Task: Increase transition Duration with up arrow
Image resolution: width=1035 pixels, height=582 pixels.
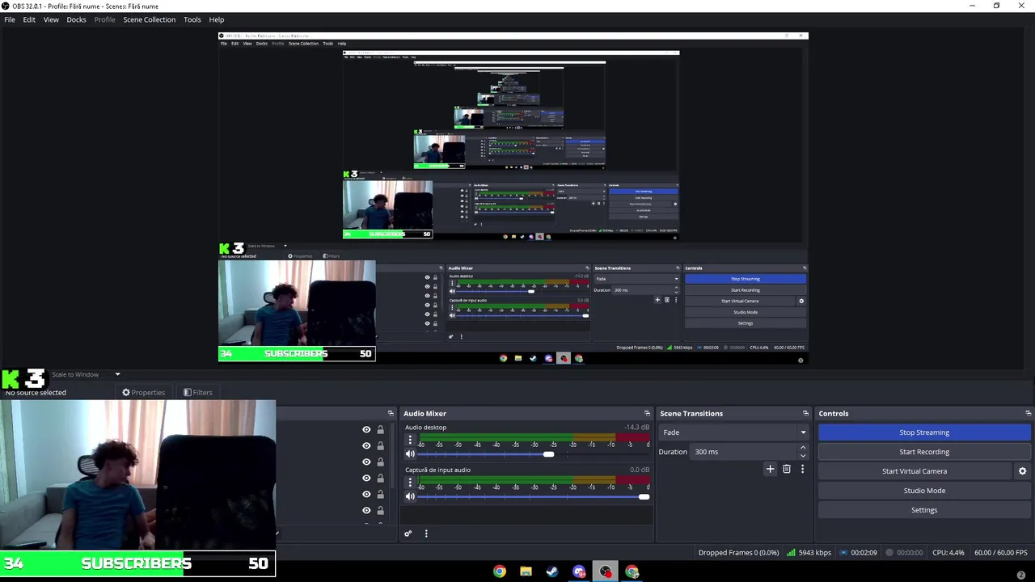Action: coord(803,448)
